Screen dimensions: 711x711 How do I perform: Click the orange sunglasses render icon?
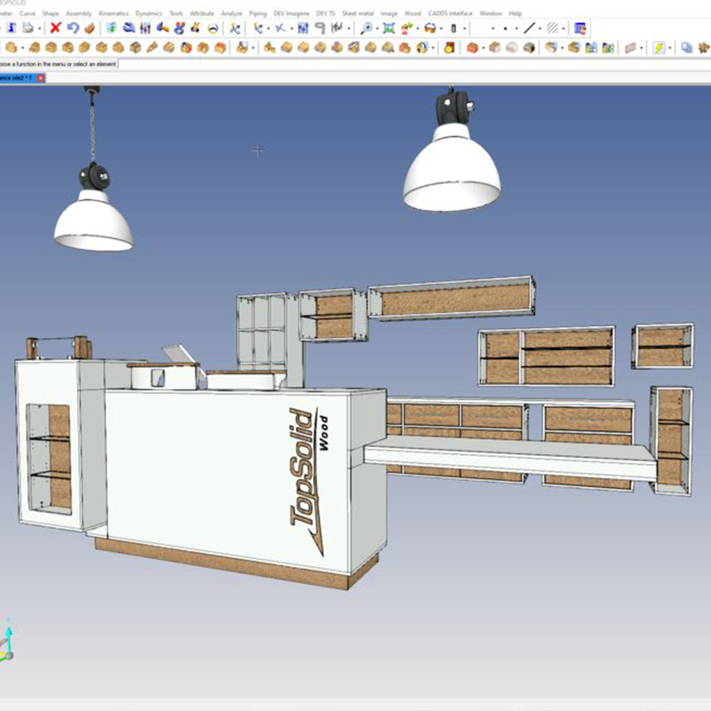[x=430, y=28]
